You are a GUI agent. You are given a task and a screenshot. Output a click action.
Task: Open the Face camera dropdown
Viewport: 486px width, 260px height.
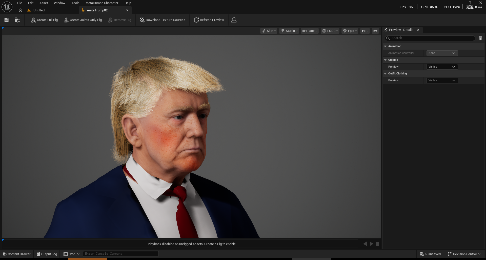[310, 31]
